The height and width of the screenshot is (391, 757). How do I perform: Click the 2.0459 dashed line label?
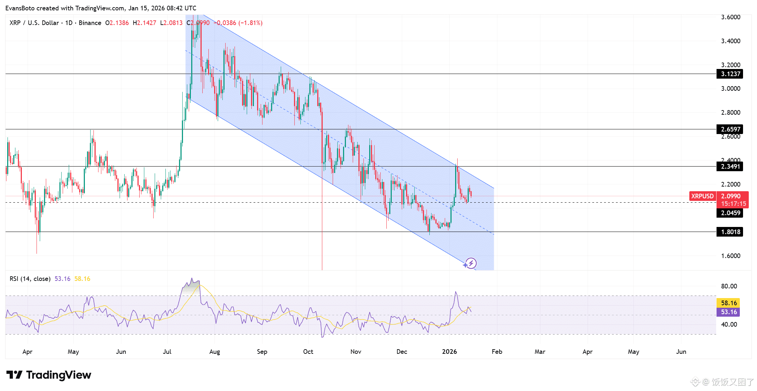(x=730, y=213)
